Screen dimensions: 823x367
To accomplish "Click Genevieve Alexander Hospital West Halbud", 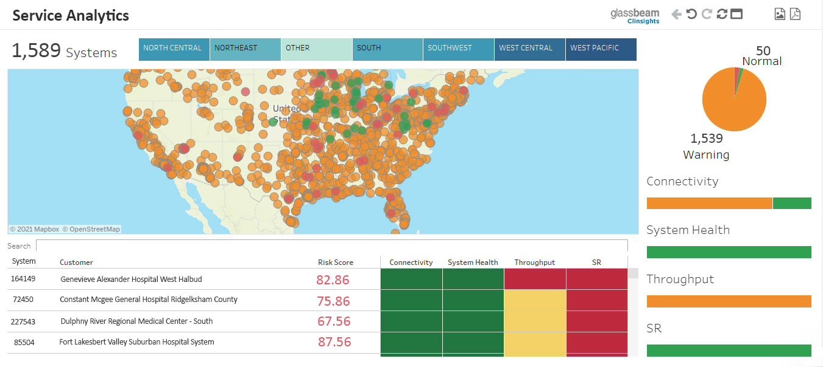I will 131,280.
